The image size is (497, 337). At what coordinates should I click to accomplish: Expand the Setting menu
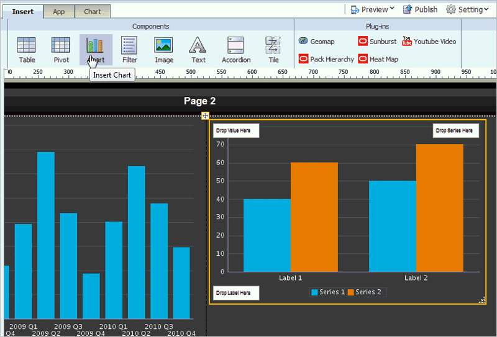[x=467, y=9]
